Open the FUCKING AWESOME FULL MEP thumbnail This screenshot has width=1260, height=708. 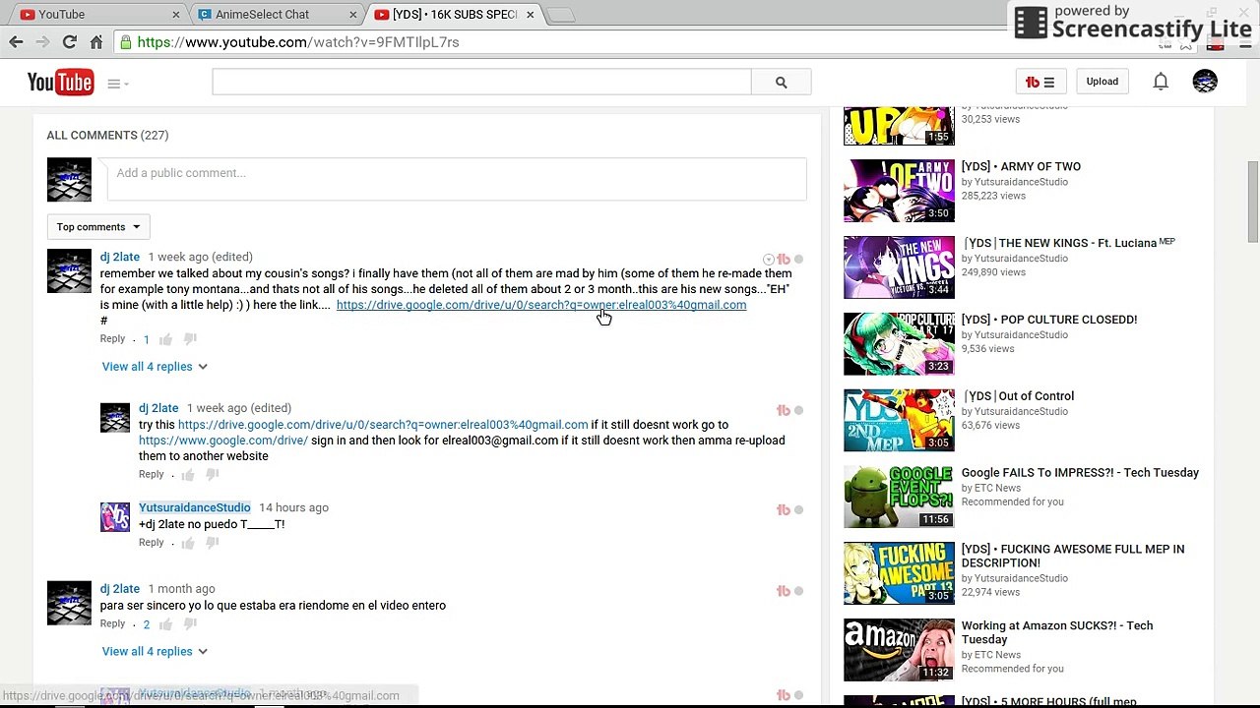tap(899, 573)
